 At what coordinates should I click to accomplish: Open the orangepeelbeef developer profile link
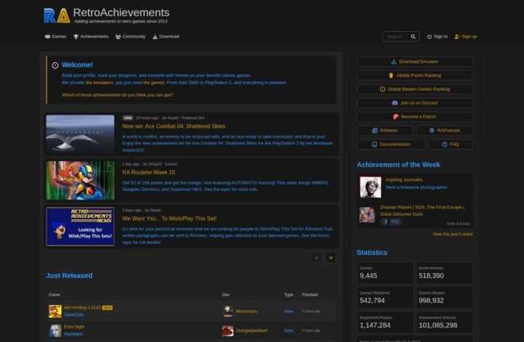tap(252, 330)
